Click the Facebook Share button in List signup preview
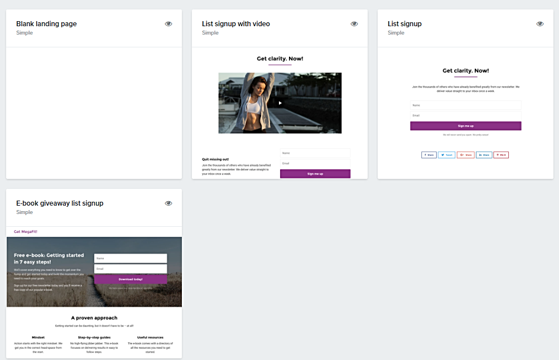Viewport: 559px width, 360px height. 429,155
